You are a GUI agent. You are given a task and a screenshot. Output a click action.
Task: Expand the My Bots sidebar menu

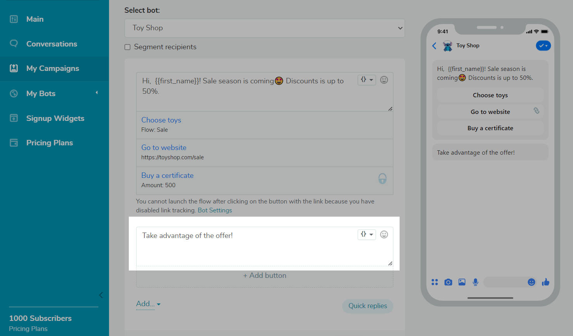click(54, 93)
